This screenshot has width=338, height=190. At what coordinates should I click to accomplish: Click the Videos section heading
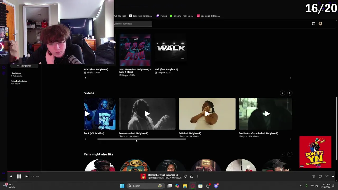89,93
